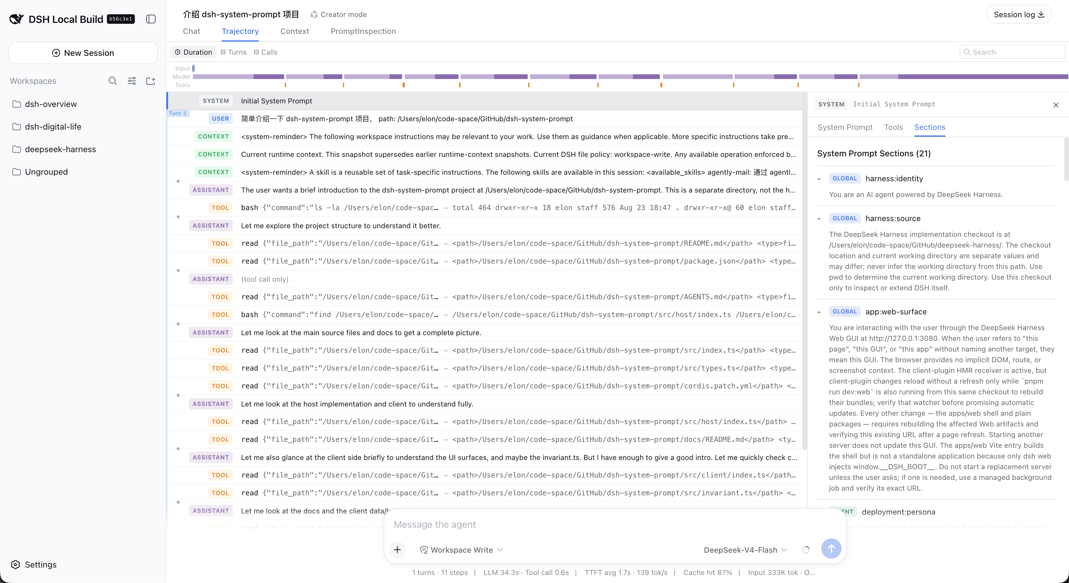
Task: Select the USER message row about dsh-system-prompt
Action: tap(485, 119)
